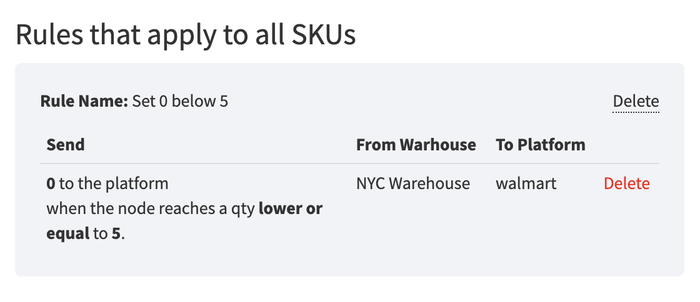Click the 'From Warhouse' column header
The height and width of the screenshot is (302, 700).
pos(416,145)
